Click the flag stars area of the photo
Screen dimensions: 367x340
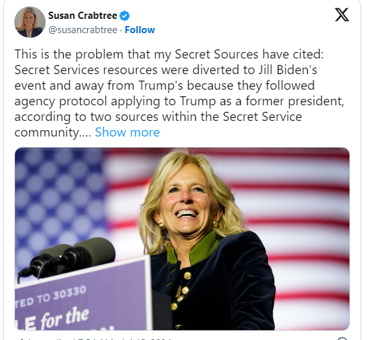point(59,199)
